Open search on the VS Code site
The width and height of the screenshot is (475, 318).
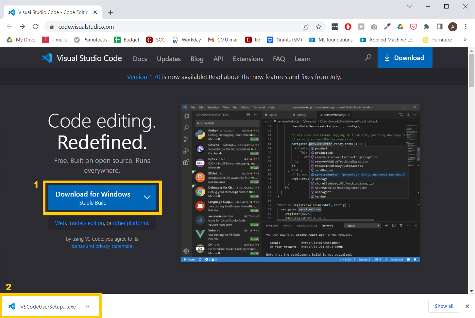(368, 58)
